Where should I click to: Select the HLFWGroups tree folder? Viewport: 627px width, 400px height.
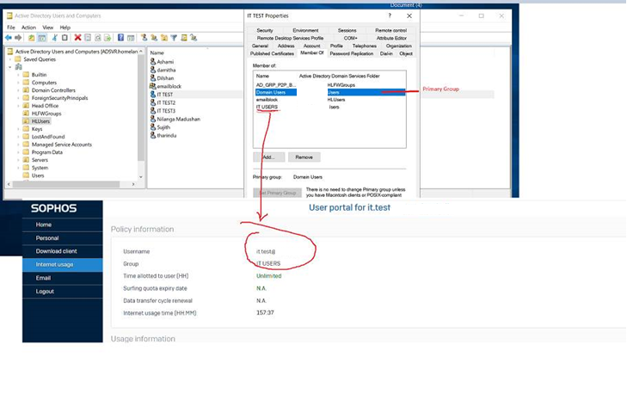tap(46, 114)
